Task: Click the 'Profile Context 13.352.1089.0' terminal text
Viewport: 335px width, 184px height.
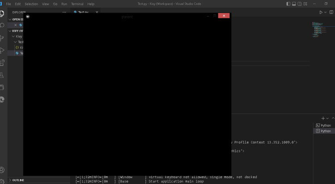Action: [266, 142]
